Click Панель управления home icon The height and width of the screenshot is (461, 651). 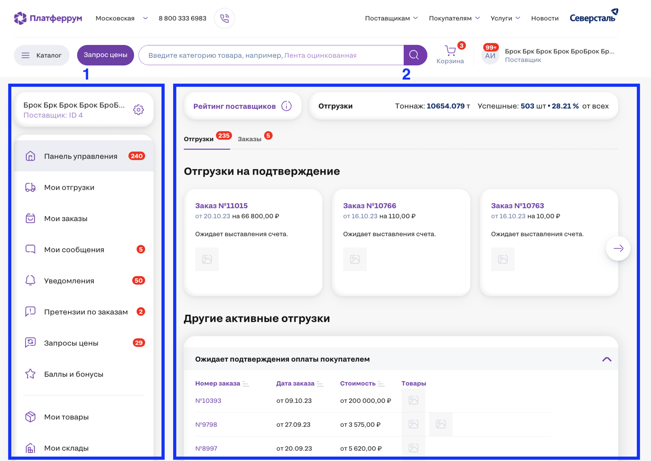pyautogui.click(x=30, y=156)
